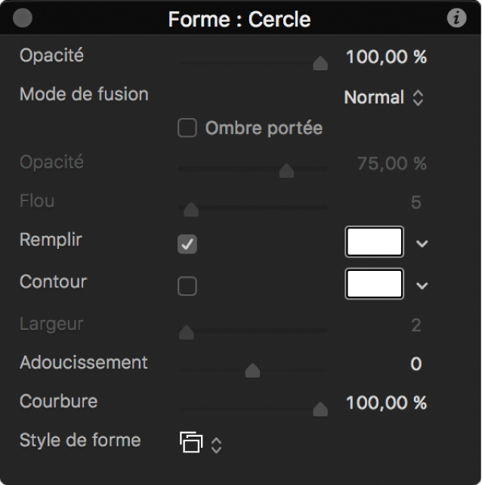The height and width of the screenshot is (485, 482).
Task: Click the HUD close circle button
Action: coord(23,18)
